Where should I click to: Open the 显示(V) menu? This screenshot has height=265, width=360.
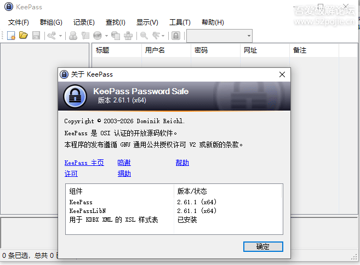click(x=147, y=22)
